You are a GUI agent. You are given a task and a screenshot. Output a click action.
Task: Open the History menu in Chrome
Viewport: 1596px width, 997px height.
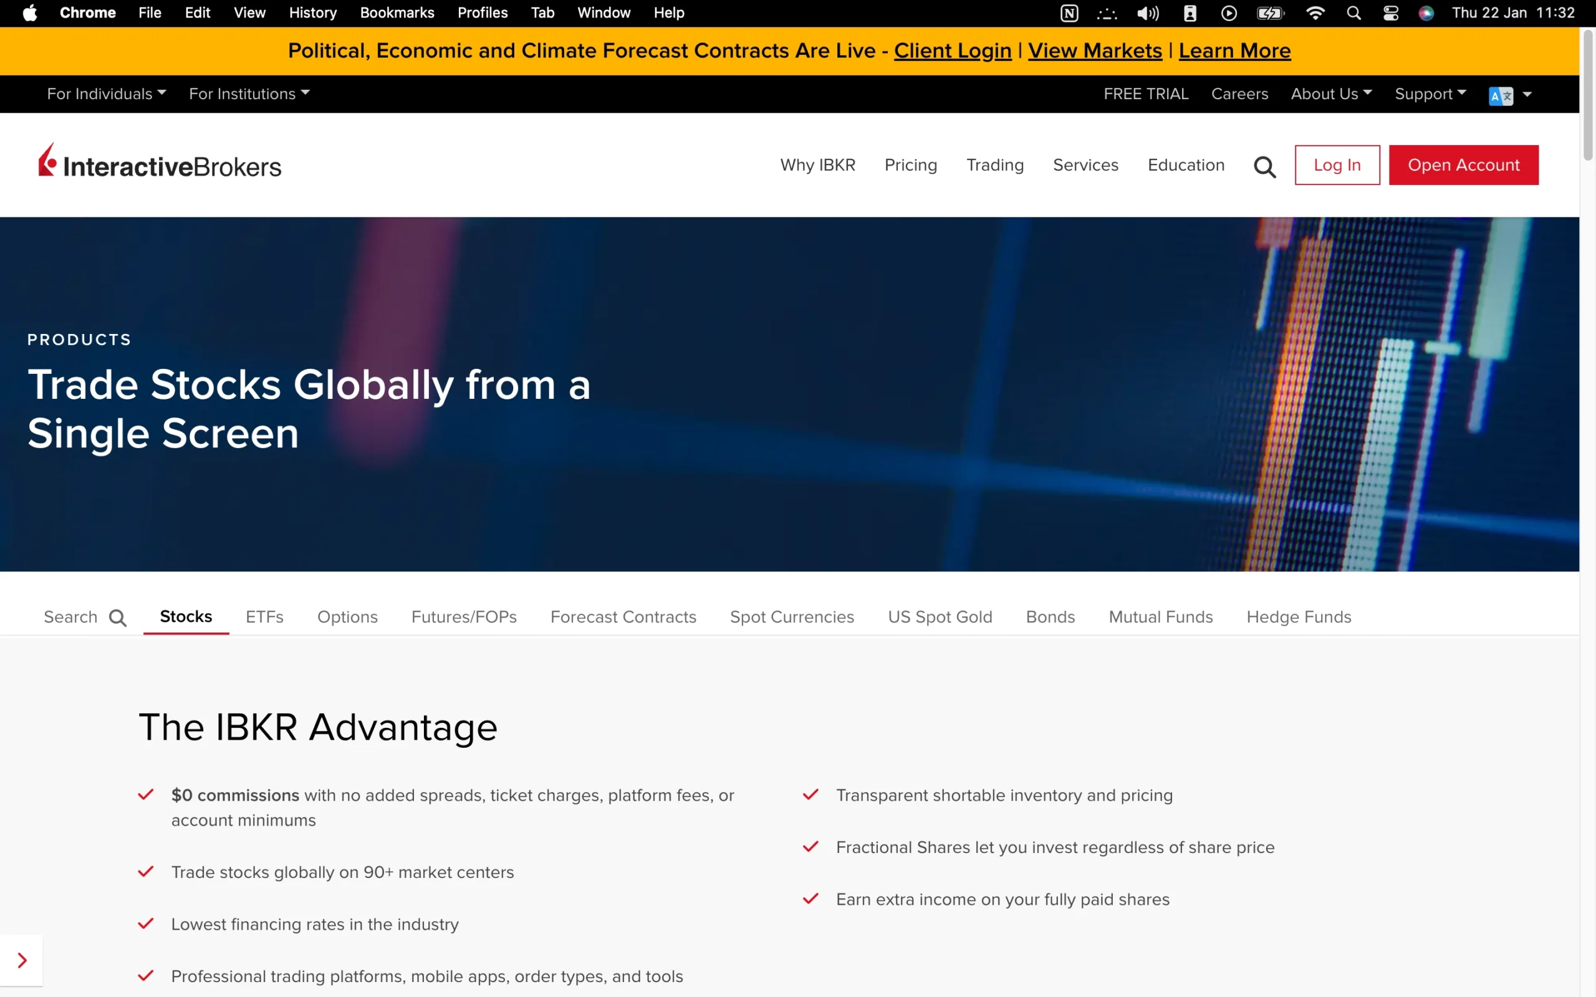(x=312, y=12)
